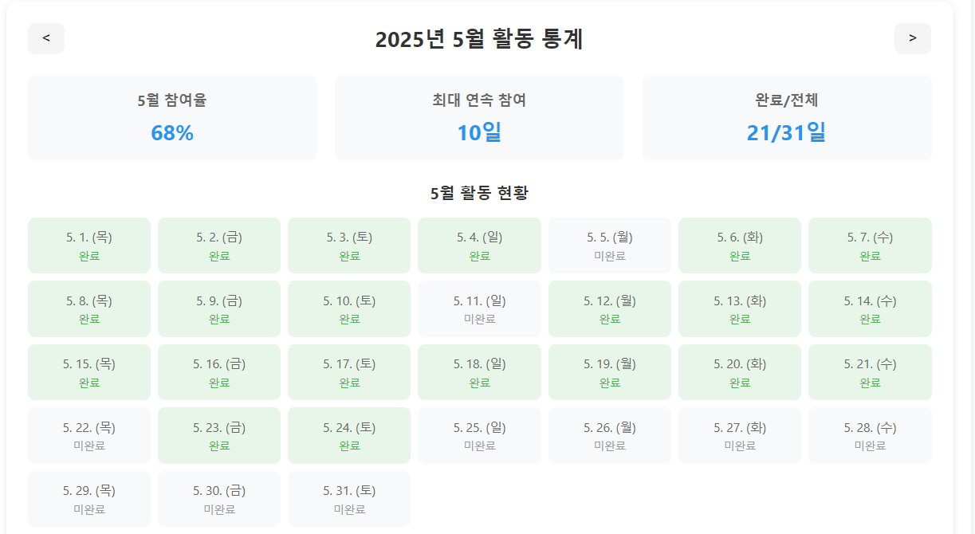Open the 5. 15. (목) day cell

tap(89, 372)
